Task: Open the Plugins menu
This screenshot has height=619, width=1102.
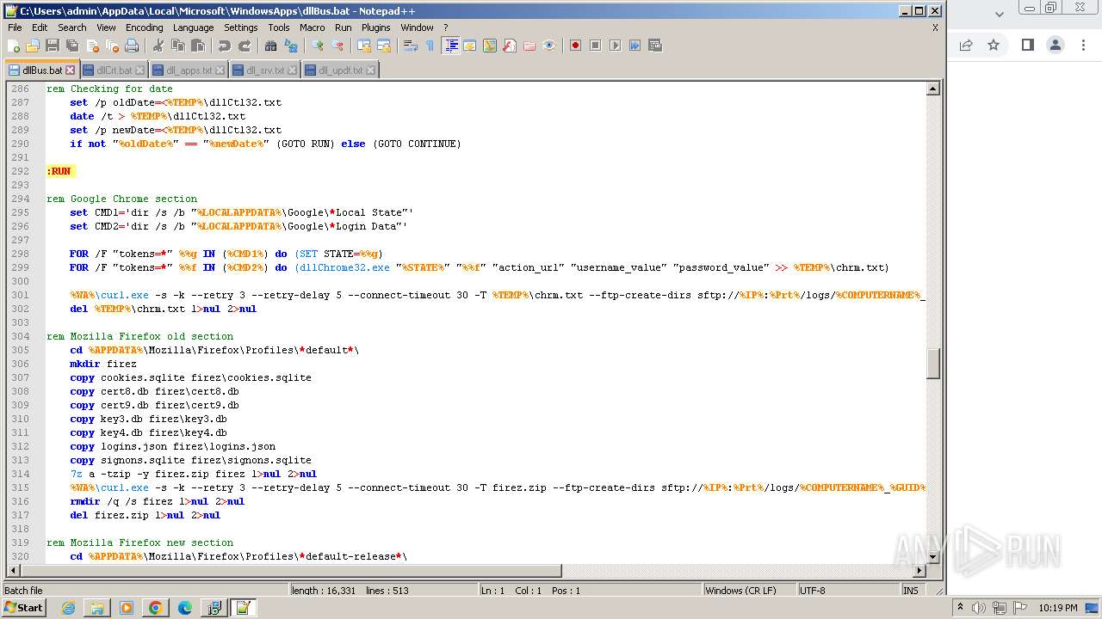Action: tap(376, 28)
